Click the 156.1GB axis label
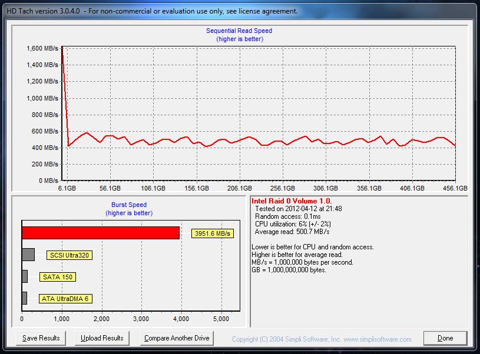Viewport: 480px width, 354px height. [x=197, y=188]
